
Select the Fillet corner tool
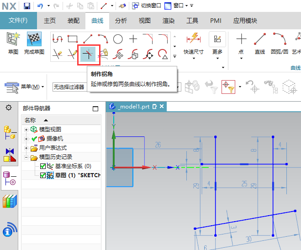[x=163, y=39]
